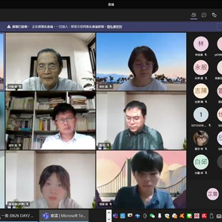Select the video tile with bridge background
Viewport: 222px width, 222px height.
(x=142, y=179)
